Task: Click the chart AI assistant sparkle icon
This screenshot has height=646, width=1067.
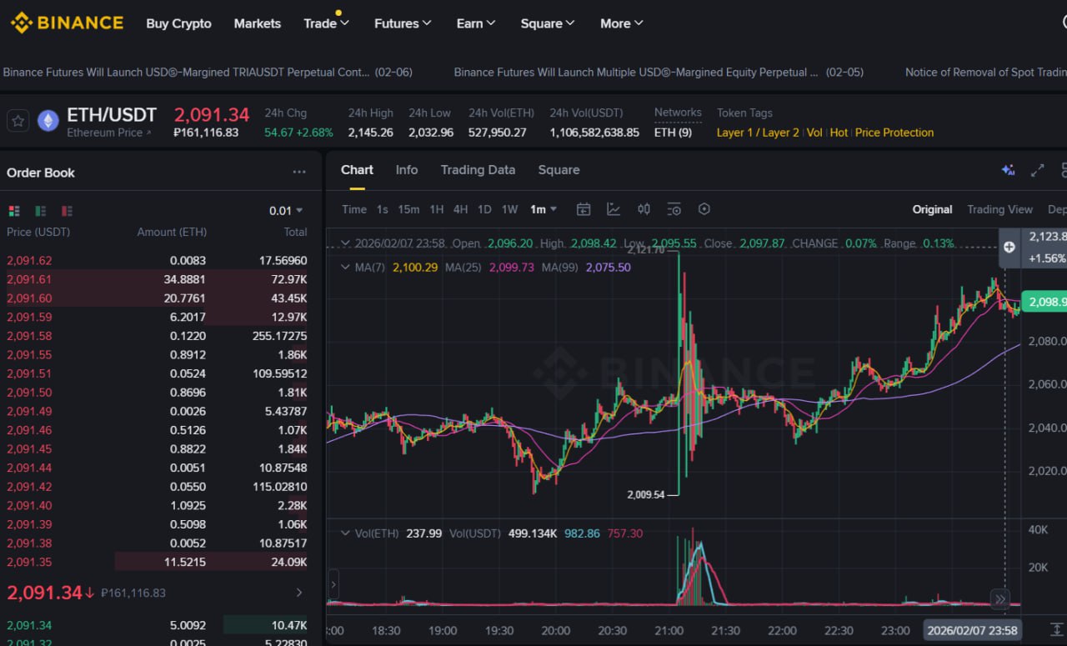Action: pos(1008,170)
